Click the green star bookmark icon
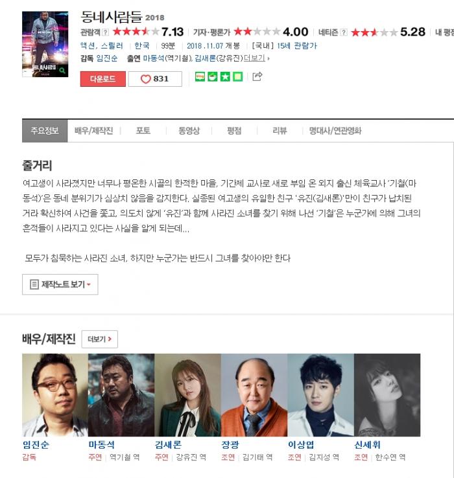454x478 pixels. (225, 76)
